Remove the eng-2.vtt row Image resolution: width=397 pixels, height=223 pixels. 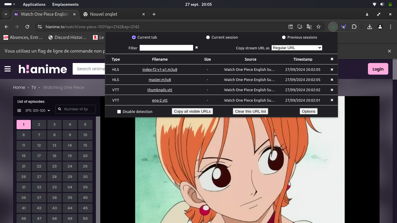332,100
